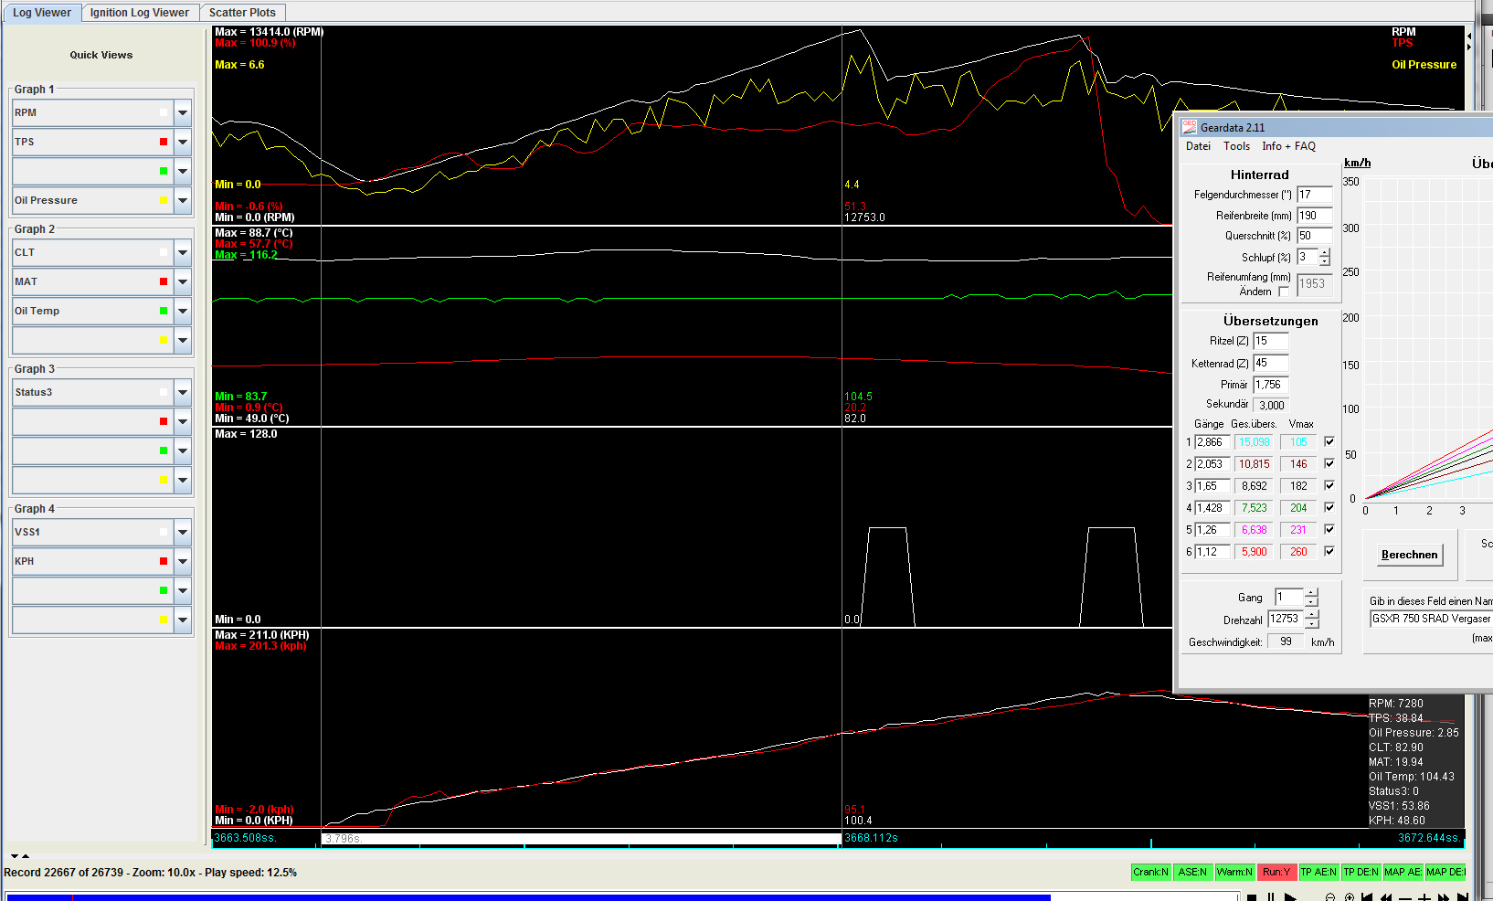Click the Geardata 2.11 window icon
This screenshot has height=901, width=1493.
[x=1189, y=127]
